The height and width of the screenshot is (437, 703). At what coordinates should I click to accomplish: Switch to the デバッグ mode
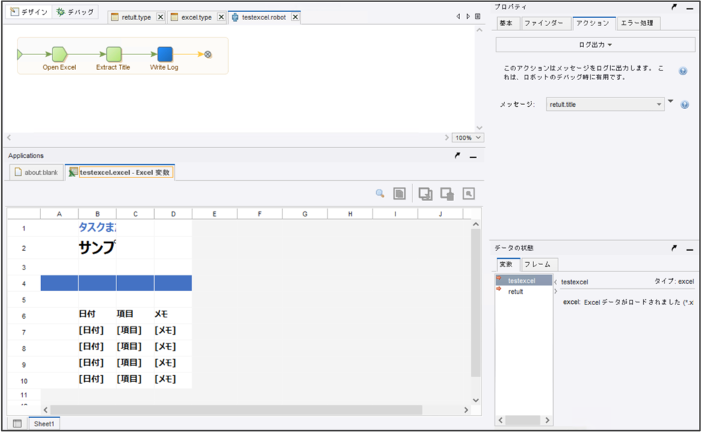[x=75, y=12]
